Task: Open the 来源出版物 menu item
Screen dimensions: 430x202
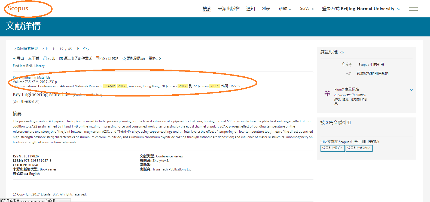Action: point(228,9)
